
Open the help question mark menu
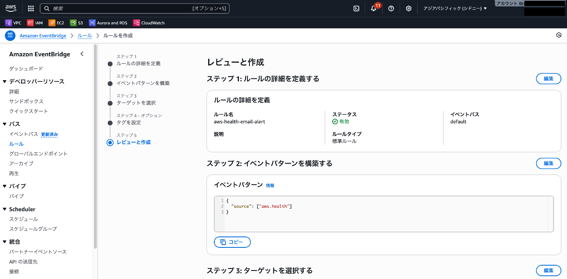click(x=391, y=9)
